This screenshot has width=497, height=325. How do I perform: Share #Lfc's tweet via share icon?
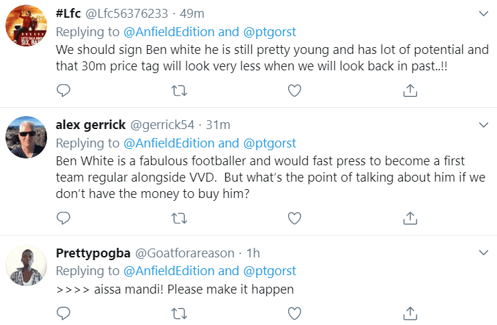[x=410, y=90]
